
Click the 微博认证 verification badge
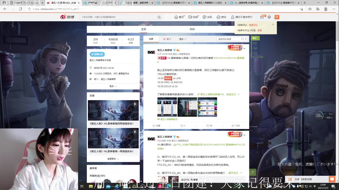[97, 54]
